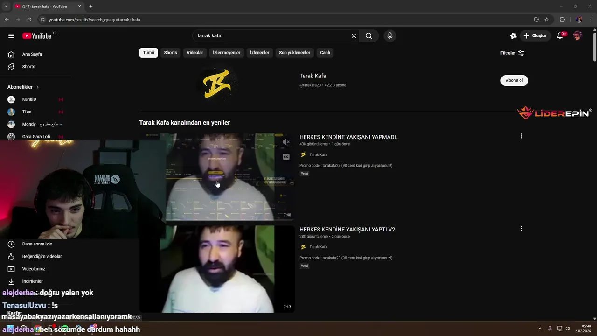This screenshot has width=597, height=336.
Task: Open YouTube notifications bell
Action: (x=561, y=36)
